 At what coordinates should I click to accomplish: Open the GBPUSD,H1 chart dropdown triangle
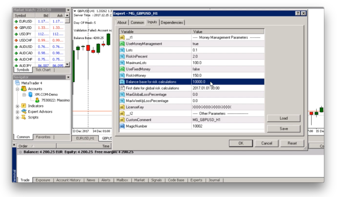click(x=75, y=11)
